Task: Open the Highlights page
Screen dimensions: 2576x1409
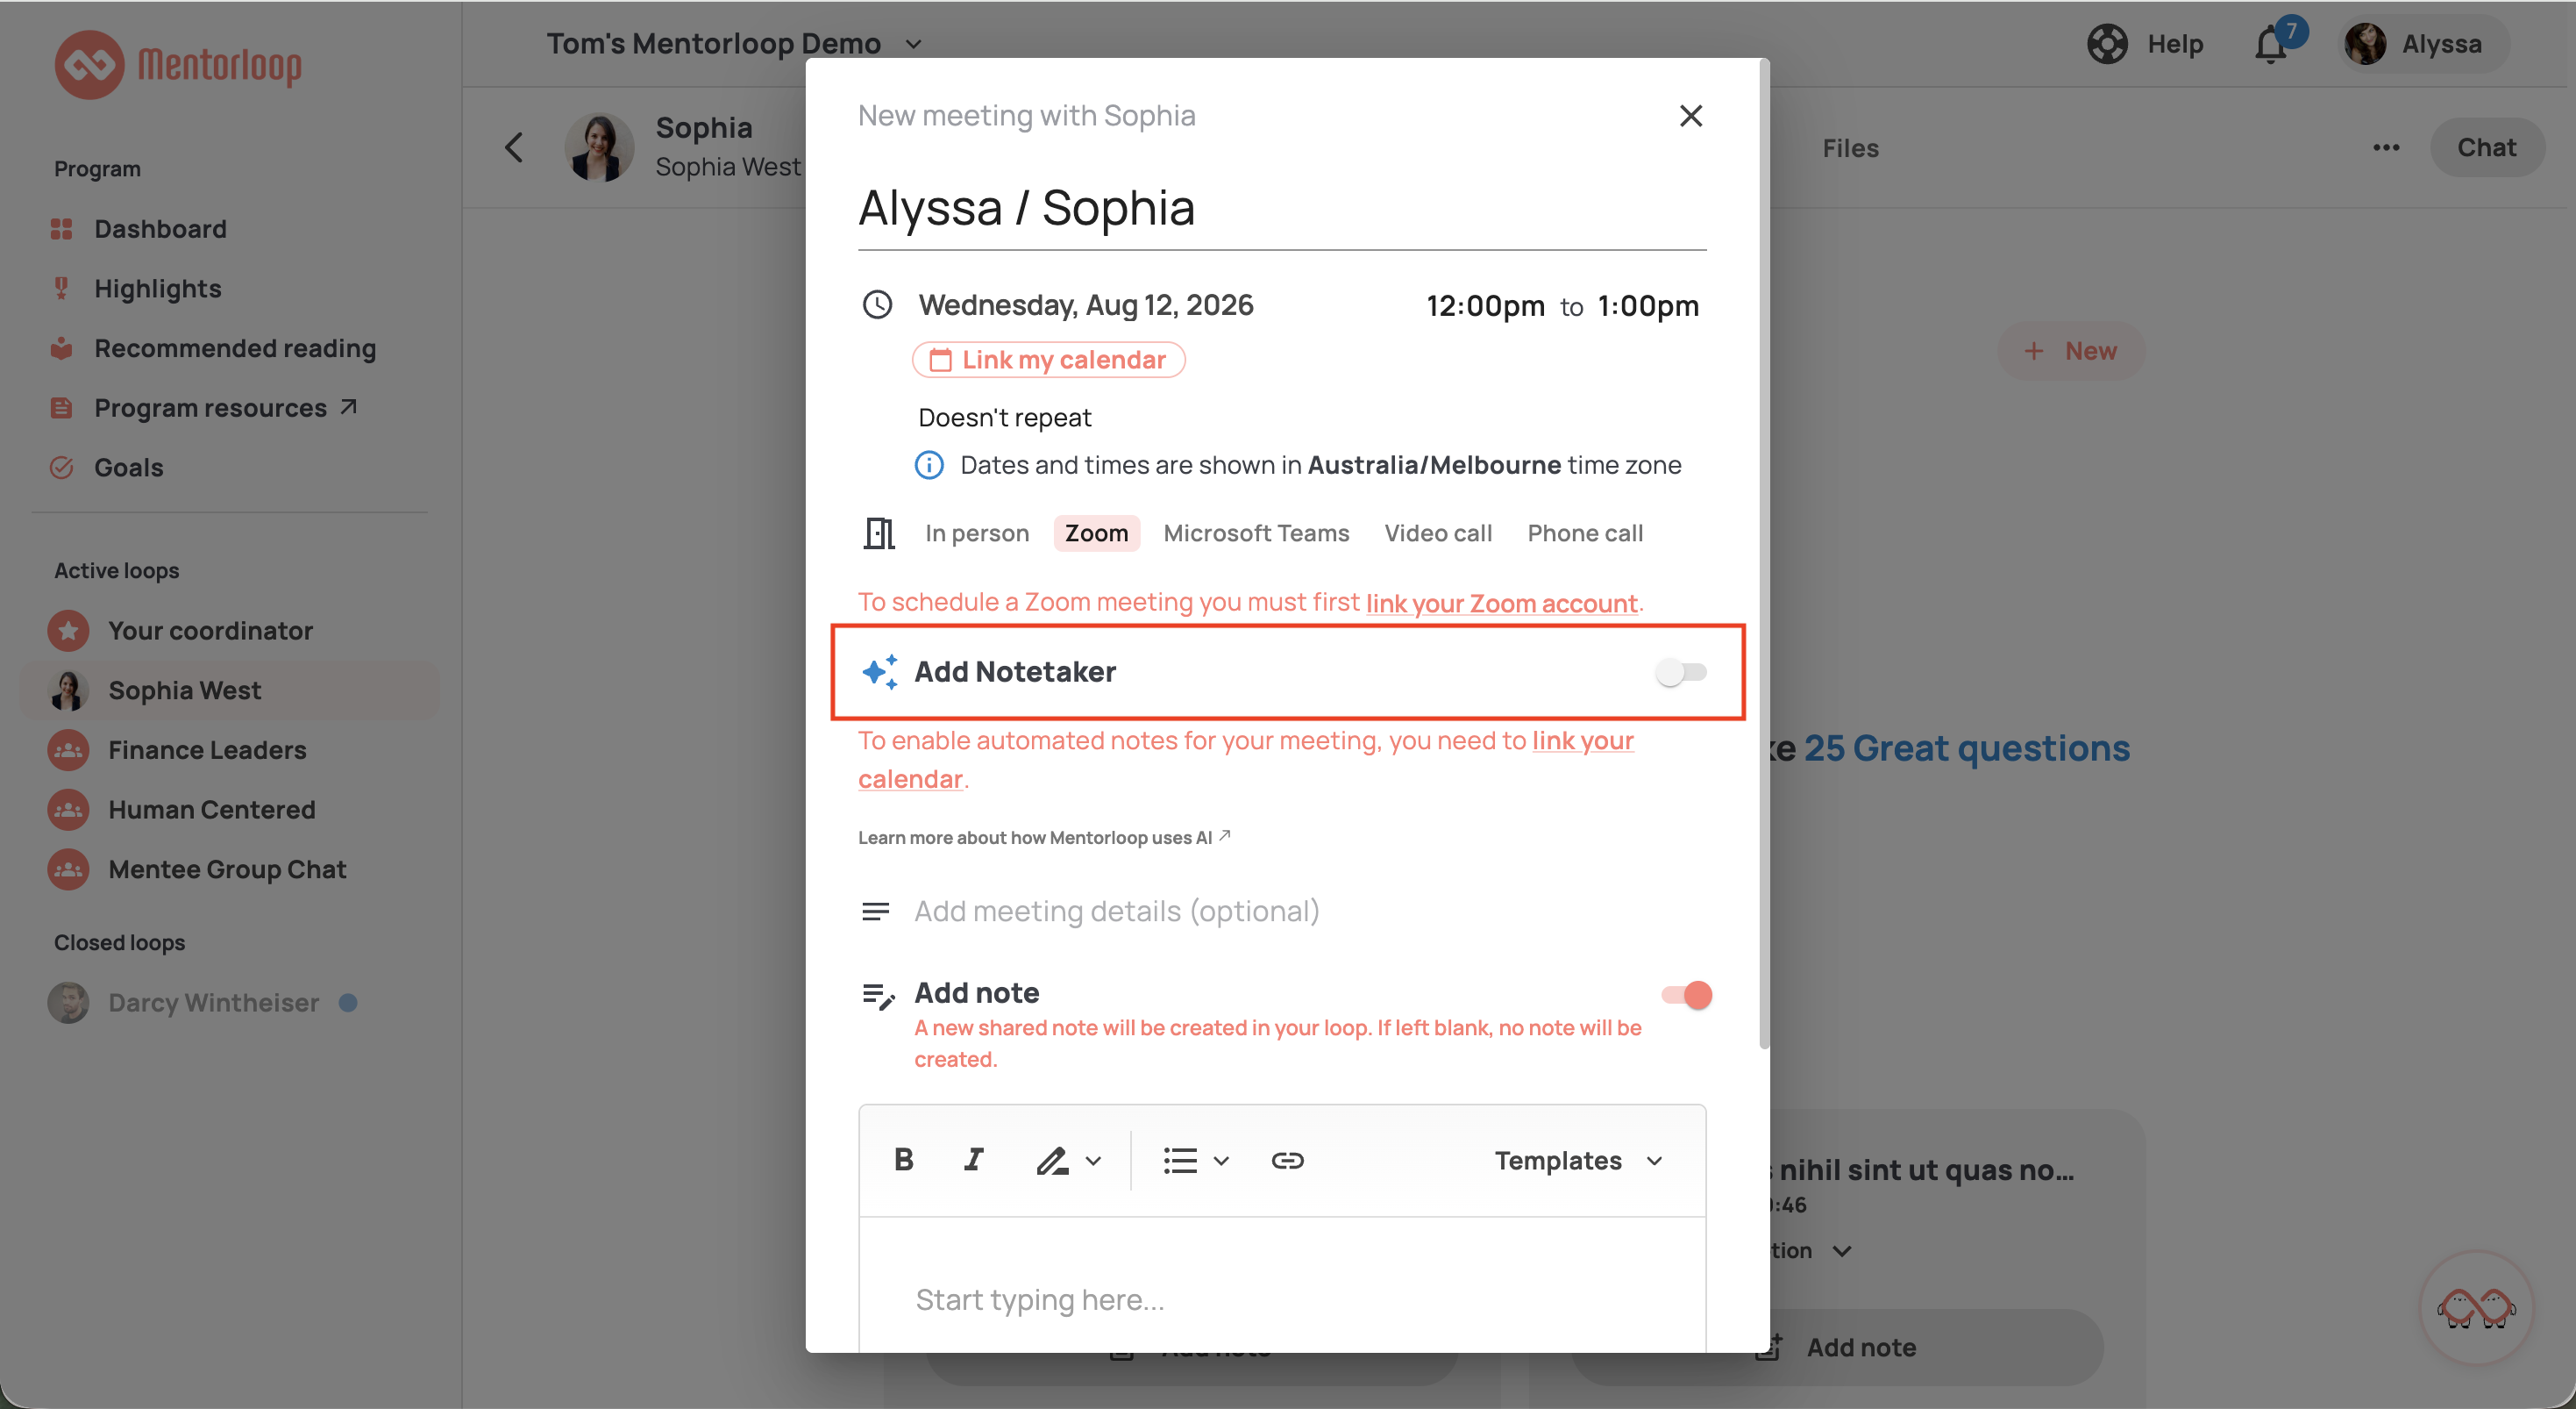Action: coord(157,288)
